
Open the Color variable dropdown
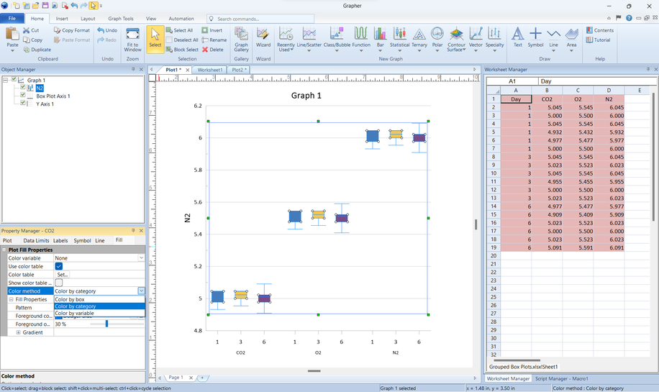[141, 257]
